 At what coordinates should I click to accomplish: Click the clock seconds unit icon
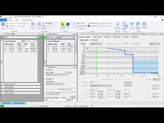coord(124,23)
